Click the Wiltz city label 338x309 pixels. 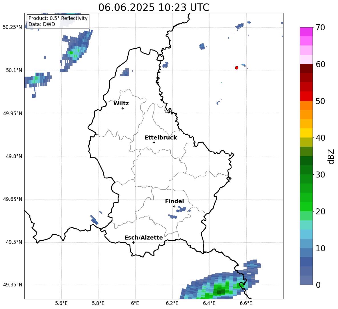[121, 103]
